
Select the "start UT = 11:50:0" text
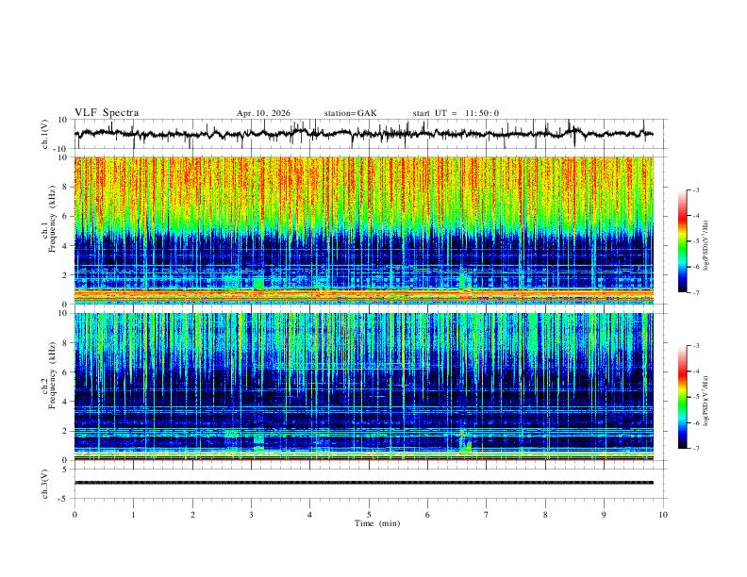[456, 113]
